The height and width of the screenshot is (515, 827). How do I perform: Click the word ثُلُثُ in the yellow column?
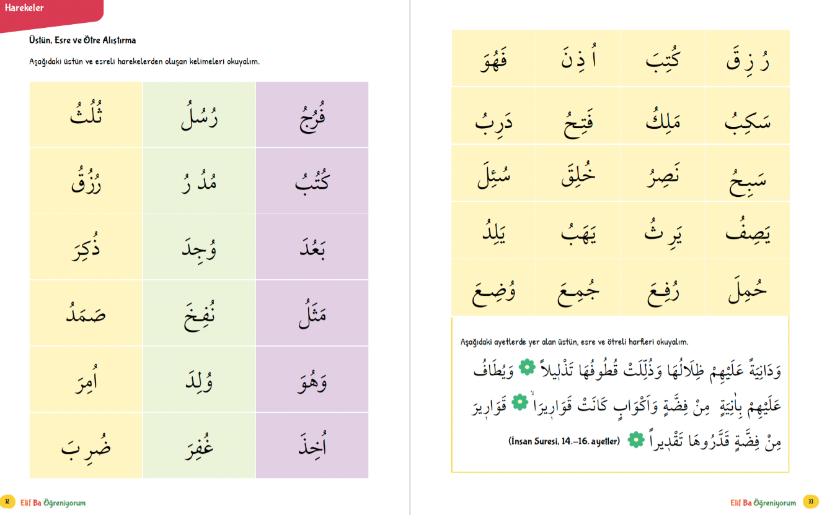coord(86,115)
